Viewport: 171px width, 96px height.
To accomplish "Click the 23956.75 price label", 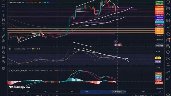I will click(x=159, y=4).
